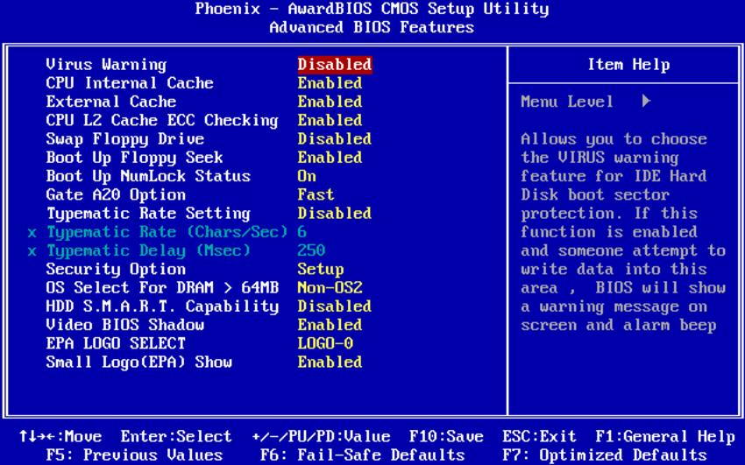Select the Small Logo(EPA) Show label
Image resolution: width=745 pixels, height=465 pixels.
pos(138,362)
